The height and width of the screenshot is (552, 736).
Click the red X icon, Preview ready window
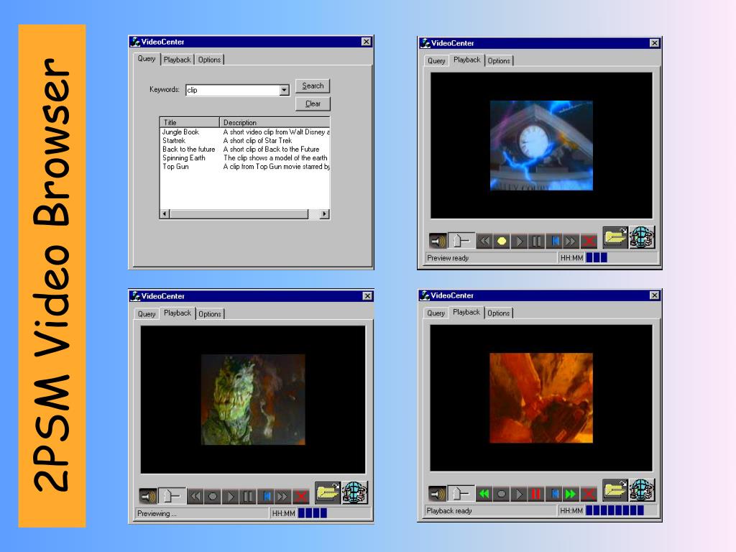589,241
